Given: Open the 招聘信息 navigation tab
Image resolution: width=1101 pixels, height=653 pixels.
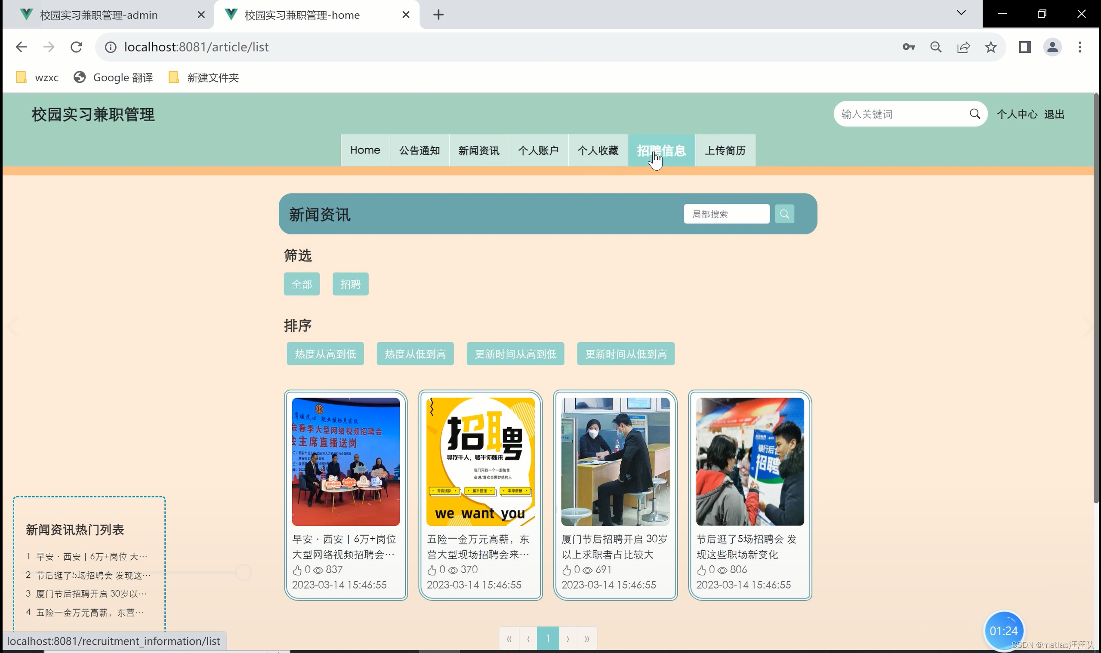Looking at the screenshot, I should (x=661, y=150).
